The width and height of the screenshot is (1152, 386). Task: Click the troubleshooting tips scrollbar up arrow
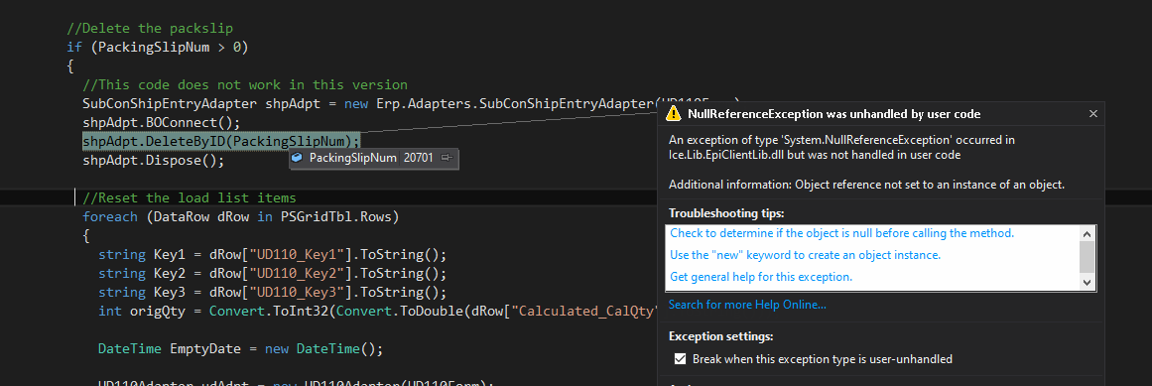(1088, 233)
